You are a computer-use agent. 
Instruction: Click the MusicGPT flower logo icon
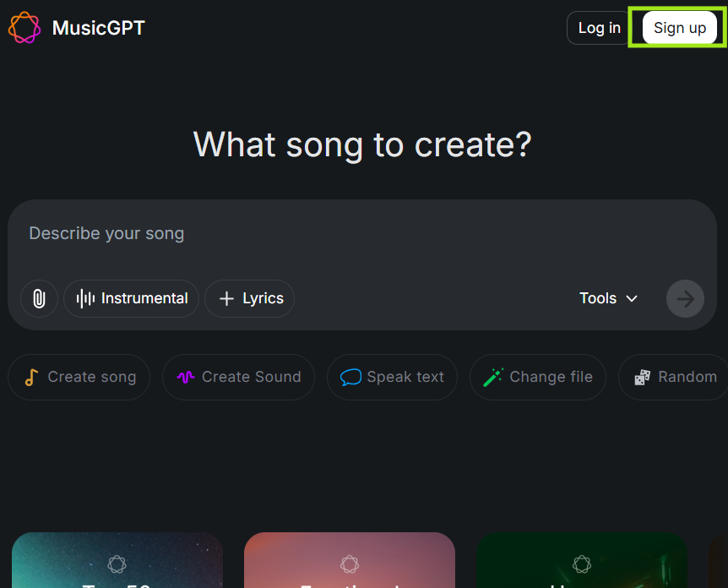(x=24, y=28)
